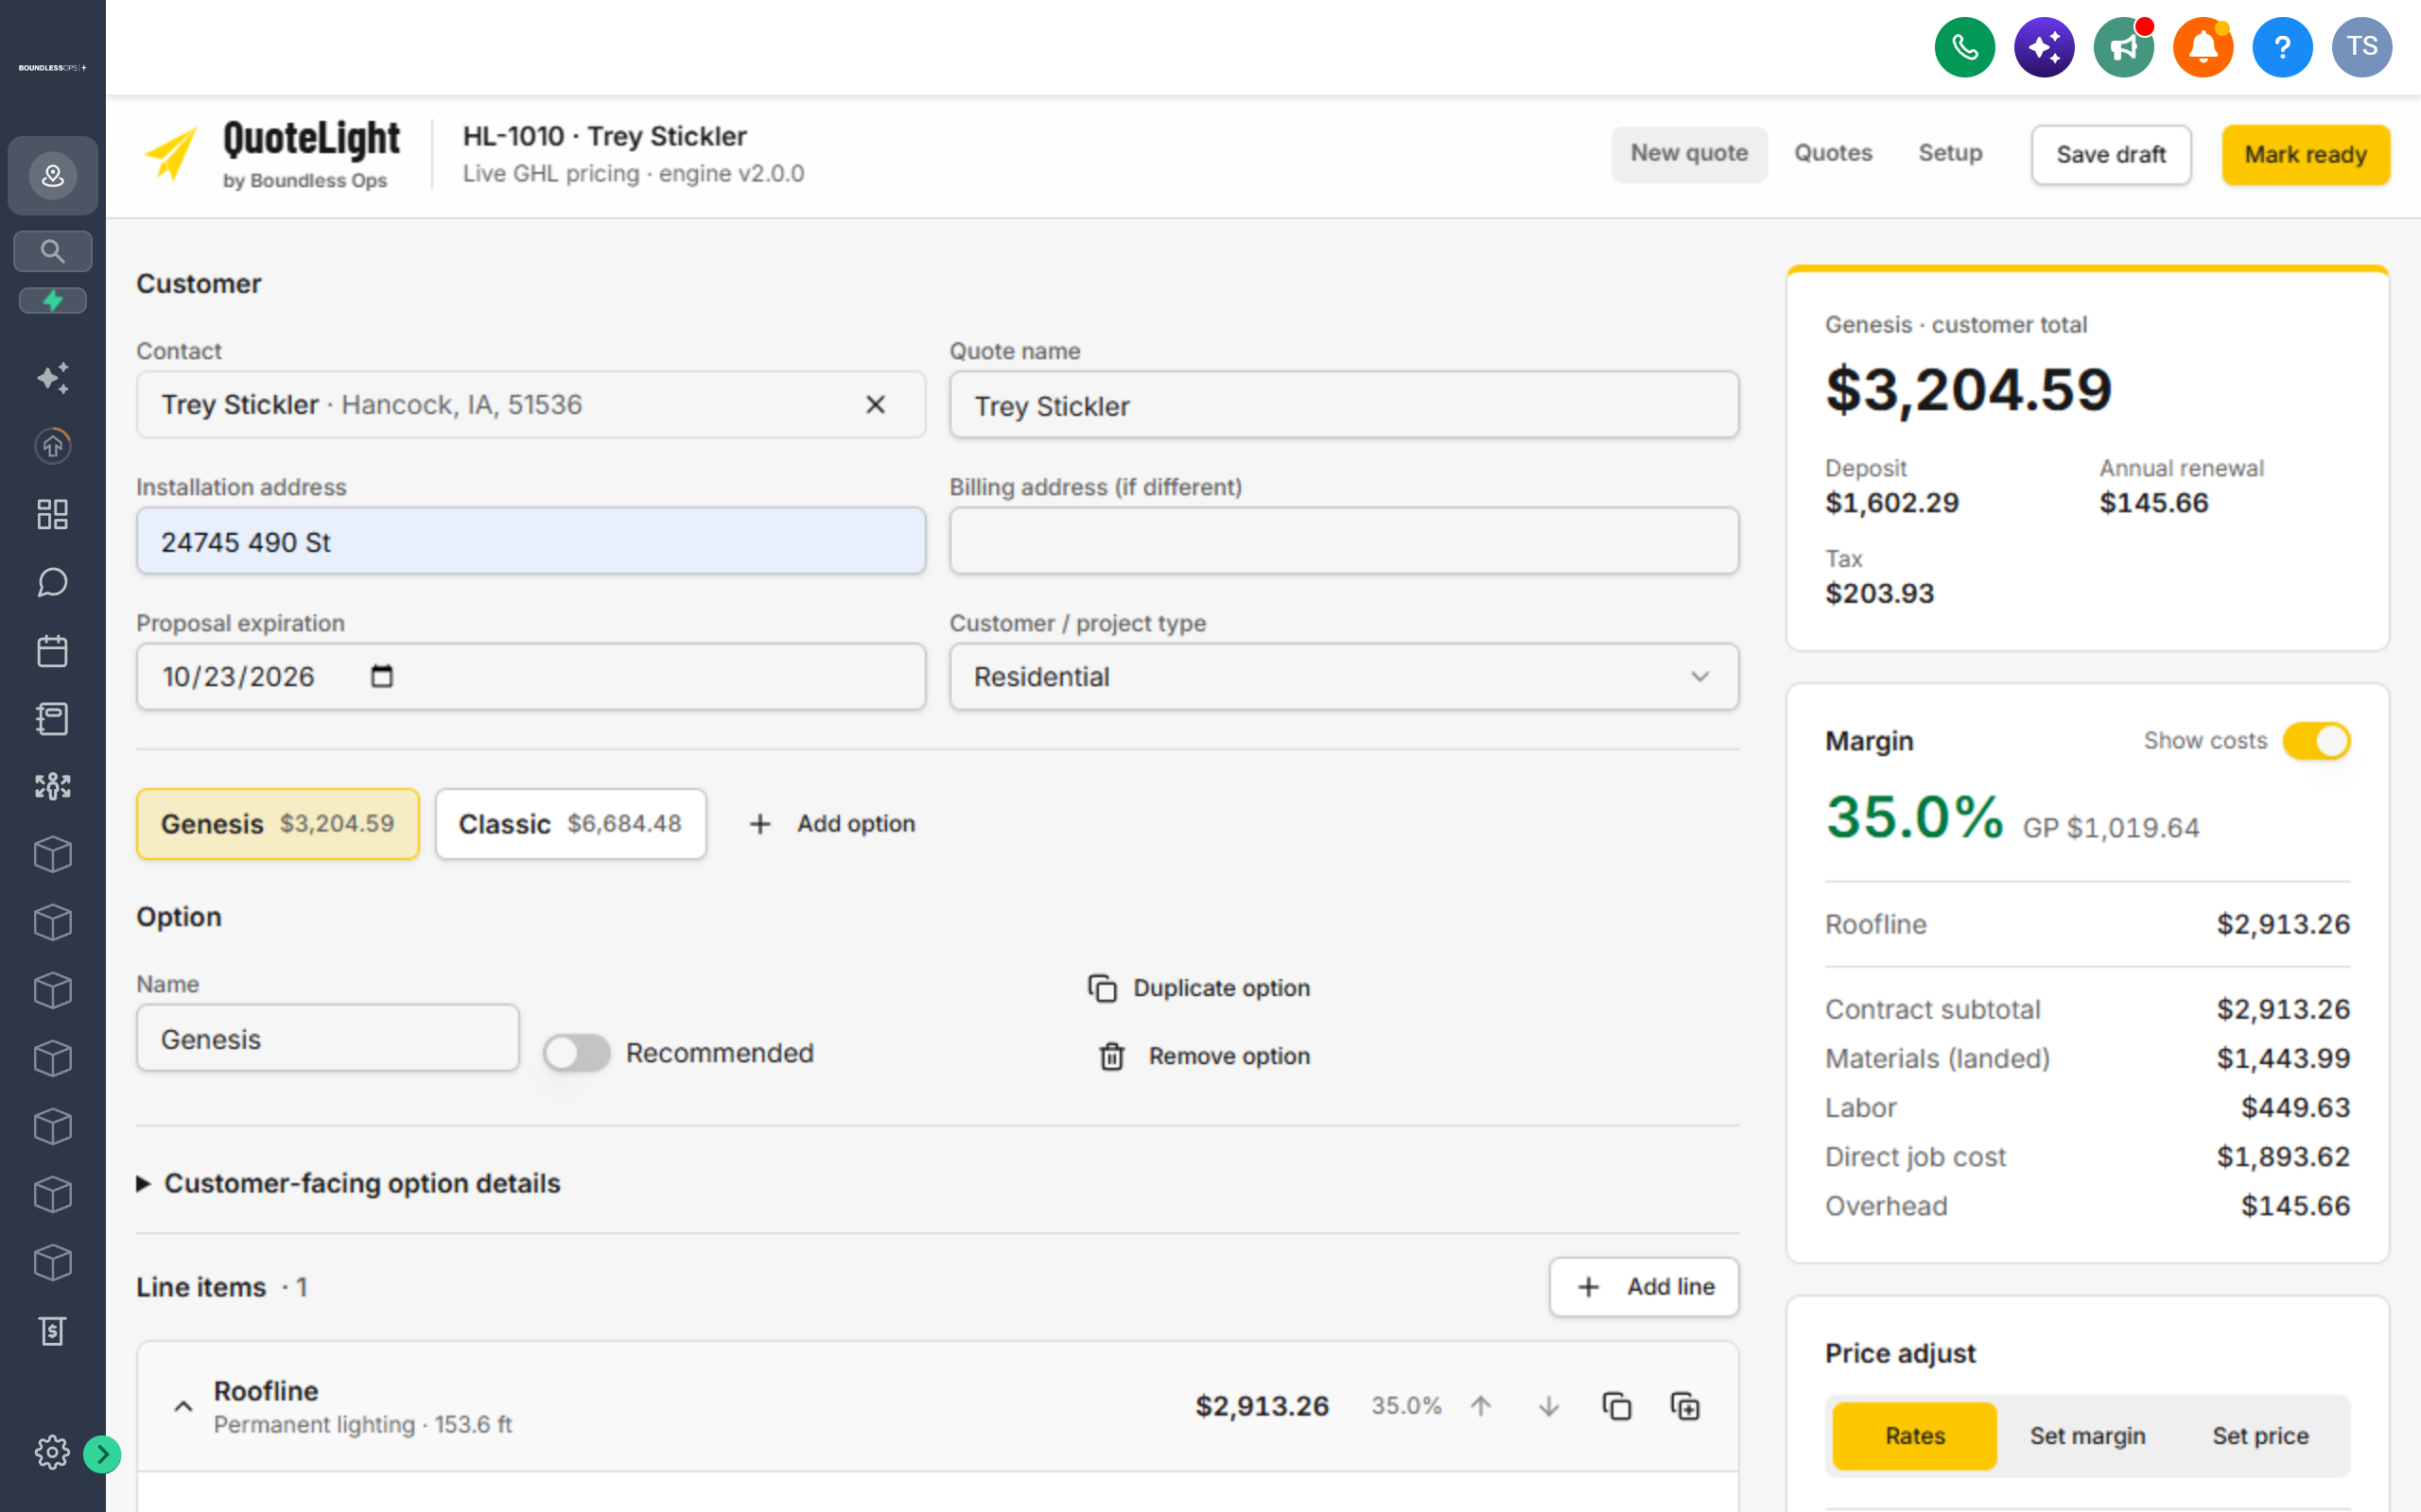Viewport: 2421px width, 1512px height.
Task: Copy the Roofline line item
Action: (1616, 1406)
